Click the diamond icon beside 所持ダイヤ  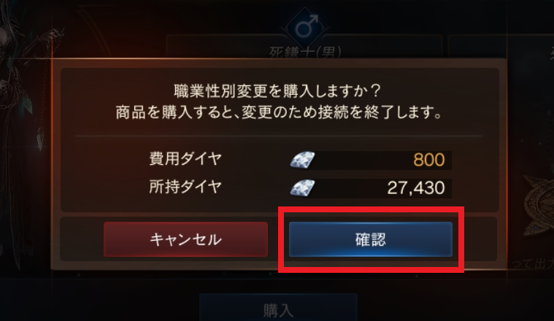(x=302, y=187)
